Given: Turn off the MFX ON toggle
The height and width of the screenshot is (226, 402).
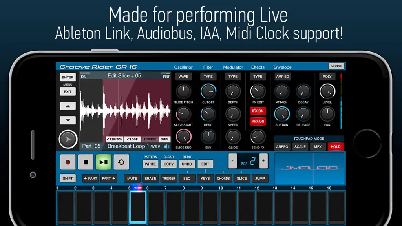Looking at the screenshot, I should 258,122.
